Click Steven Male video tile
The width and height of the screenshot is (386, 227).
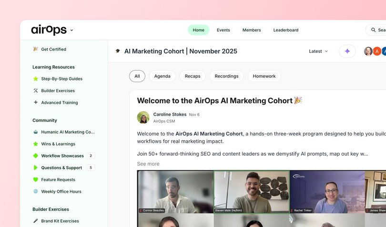click(x=252, y=192)
